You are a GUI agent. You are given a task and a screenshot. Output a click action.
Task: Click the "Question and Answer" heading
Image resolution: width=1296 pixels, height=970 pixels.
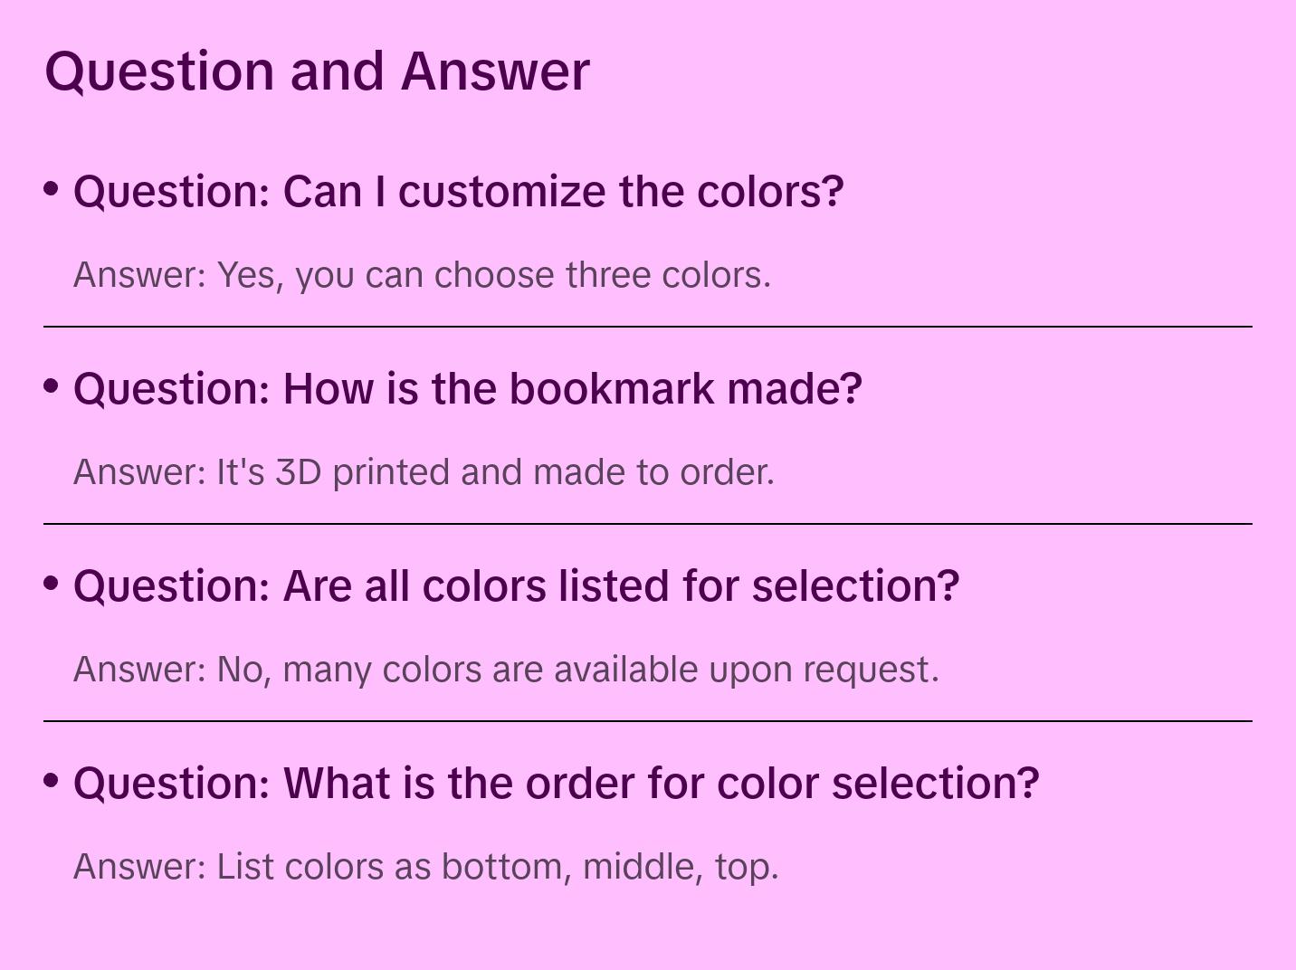point(317,71)
